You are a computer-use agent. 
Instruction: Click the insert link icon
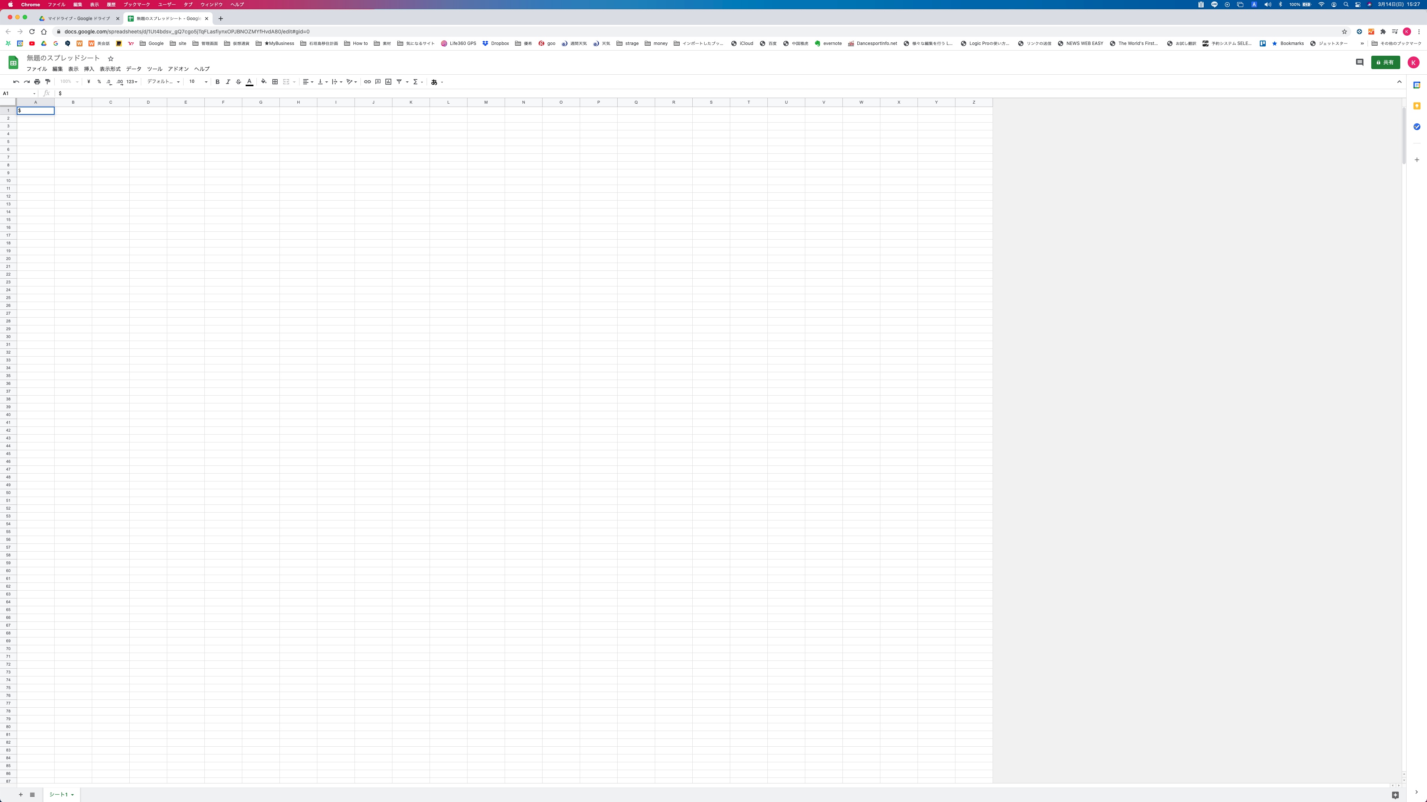[x=367, y=82]
